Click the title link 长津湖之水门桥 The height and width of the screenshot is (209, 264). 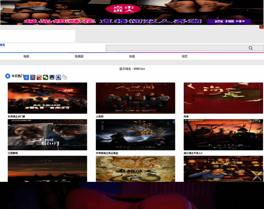click(x=16, y=116)
